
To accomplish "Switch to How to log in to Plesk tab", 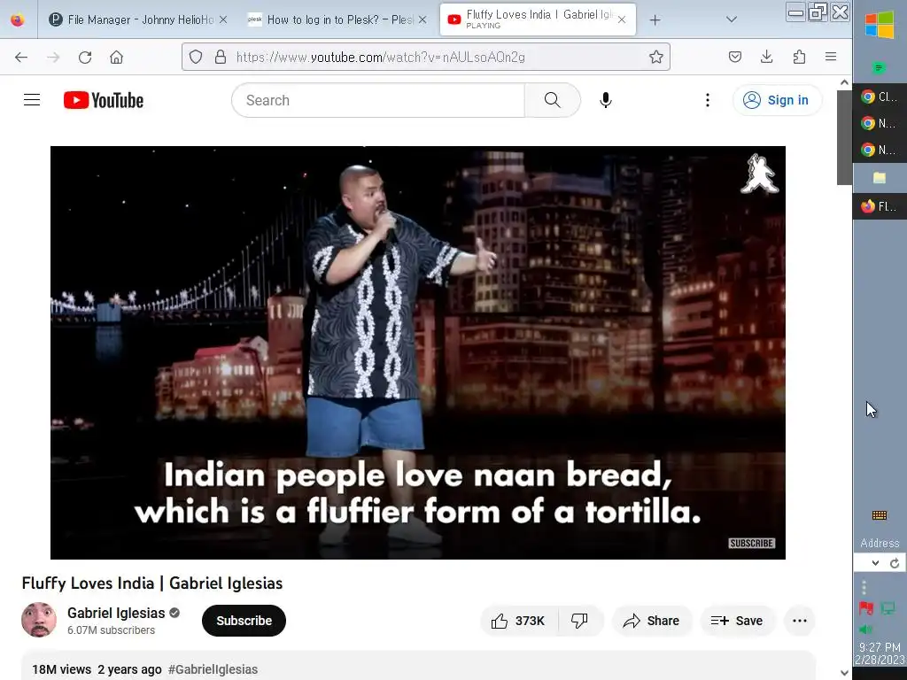I will [337, 19].
